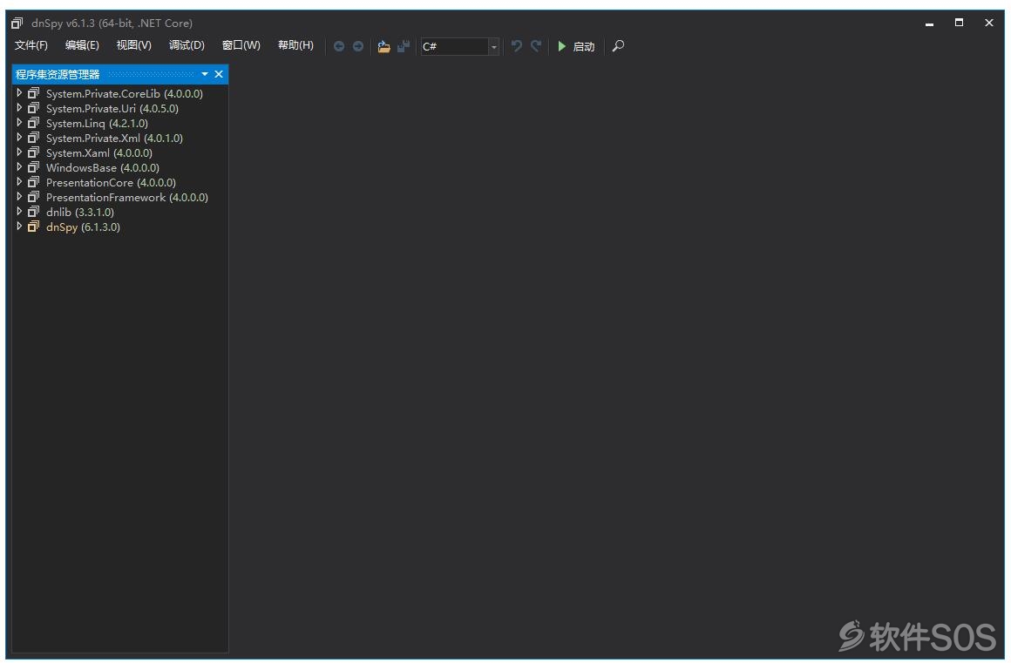Click the green start debugging play icon
Image resolution: width=1011 pixels, height=663 pixels.
pyautogui.click(x=561, y=46)
